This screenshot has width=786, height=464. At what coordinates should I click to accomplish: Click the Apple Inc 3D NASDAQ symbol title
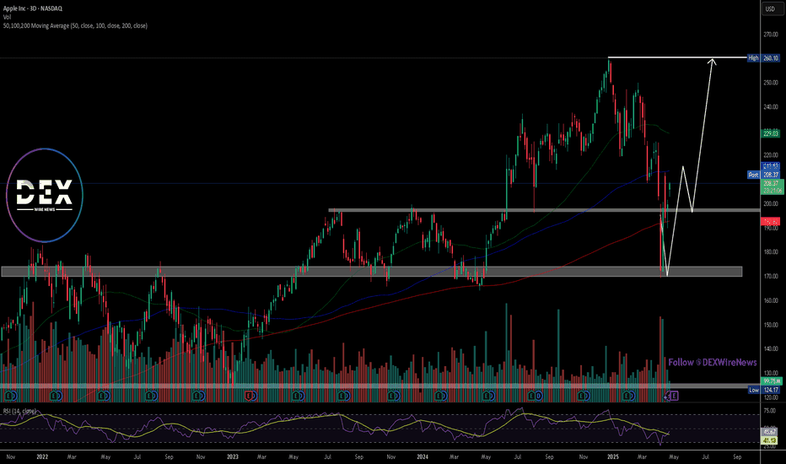click(31, 8)
